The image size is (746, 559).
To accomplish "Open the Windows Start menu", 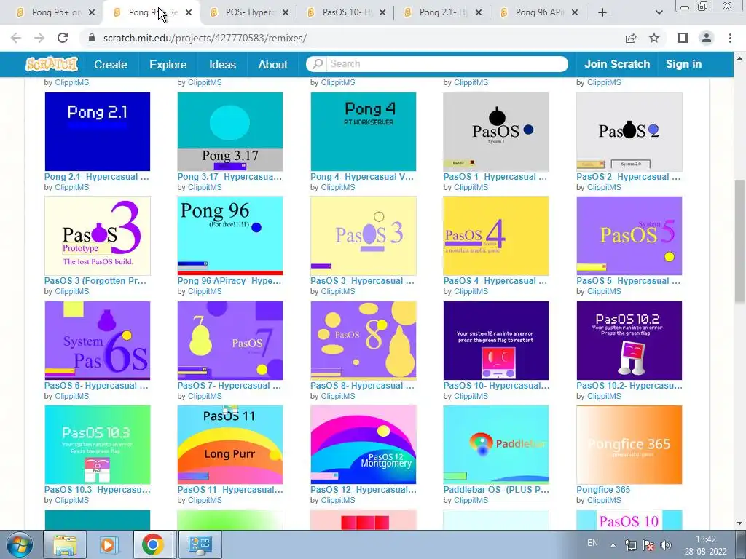I will [x=19, y=544].
